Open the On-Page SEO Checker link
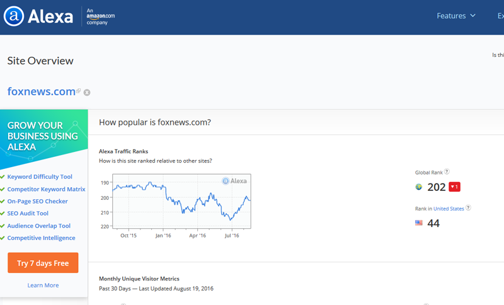Viewport: 504px width, 305px height. click(37, 201)
